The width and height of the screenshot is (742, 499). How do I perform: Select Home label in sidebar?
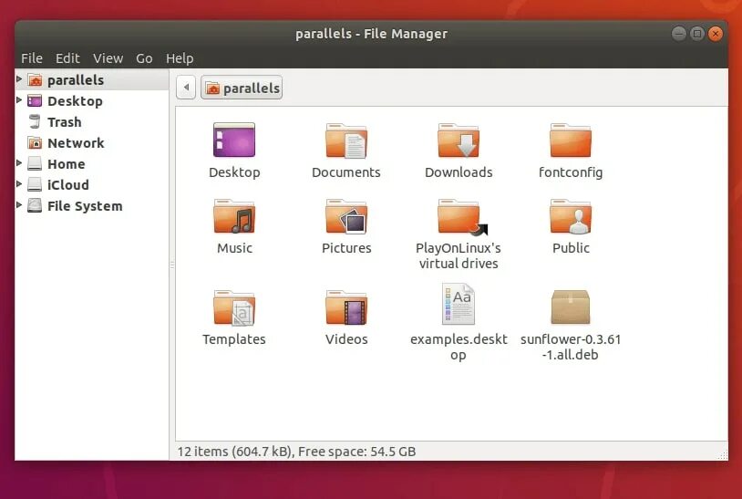pos(67,164)
